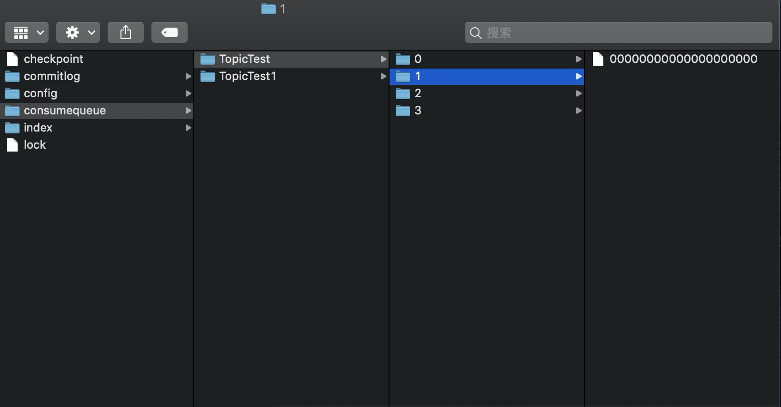Click the folder 2 icon
Viewport: 781px width, 407px height.
tap(403, 93)
